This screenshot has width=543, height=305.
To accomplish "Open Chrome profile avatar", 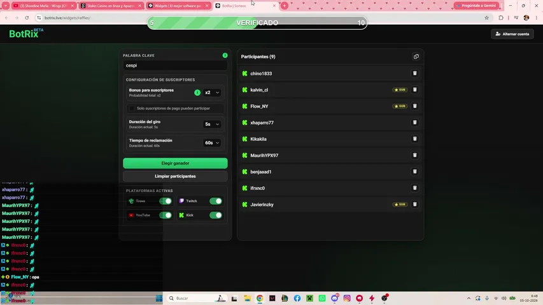I will click(x=526, y=18).
